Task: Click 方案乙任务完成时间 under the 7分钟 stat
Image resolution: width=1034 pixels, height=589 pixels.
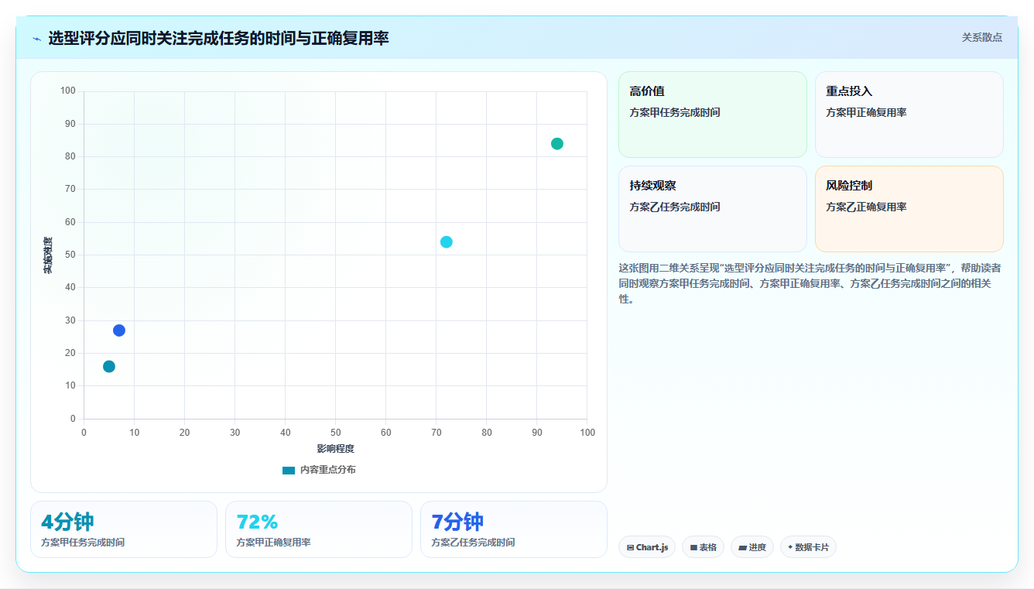Action: coord(473,543)
